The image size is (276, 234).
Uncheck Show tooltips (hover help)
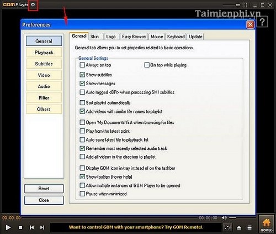coord(82,177)
